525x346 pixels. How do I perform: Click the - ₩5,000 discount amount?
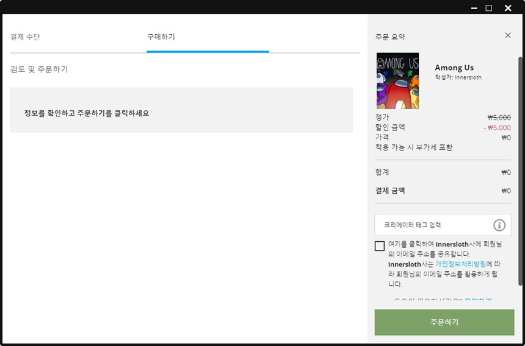(497, 127)
